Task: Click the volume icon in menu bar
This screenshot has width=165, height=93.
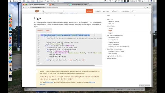Action: click(x=113, y=1)
